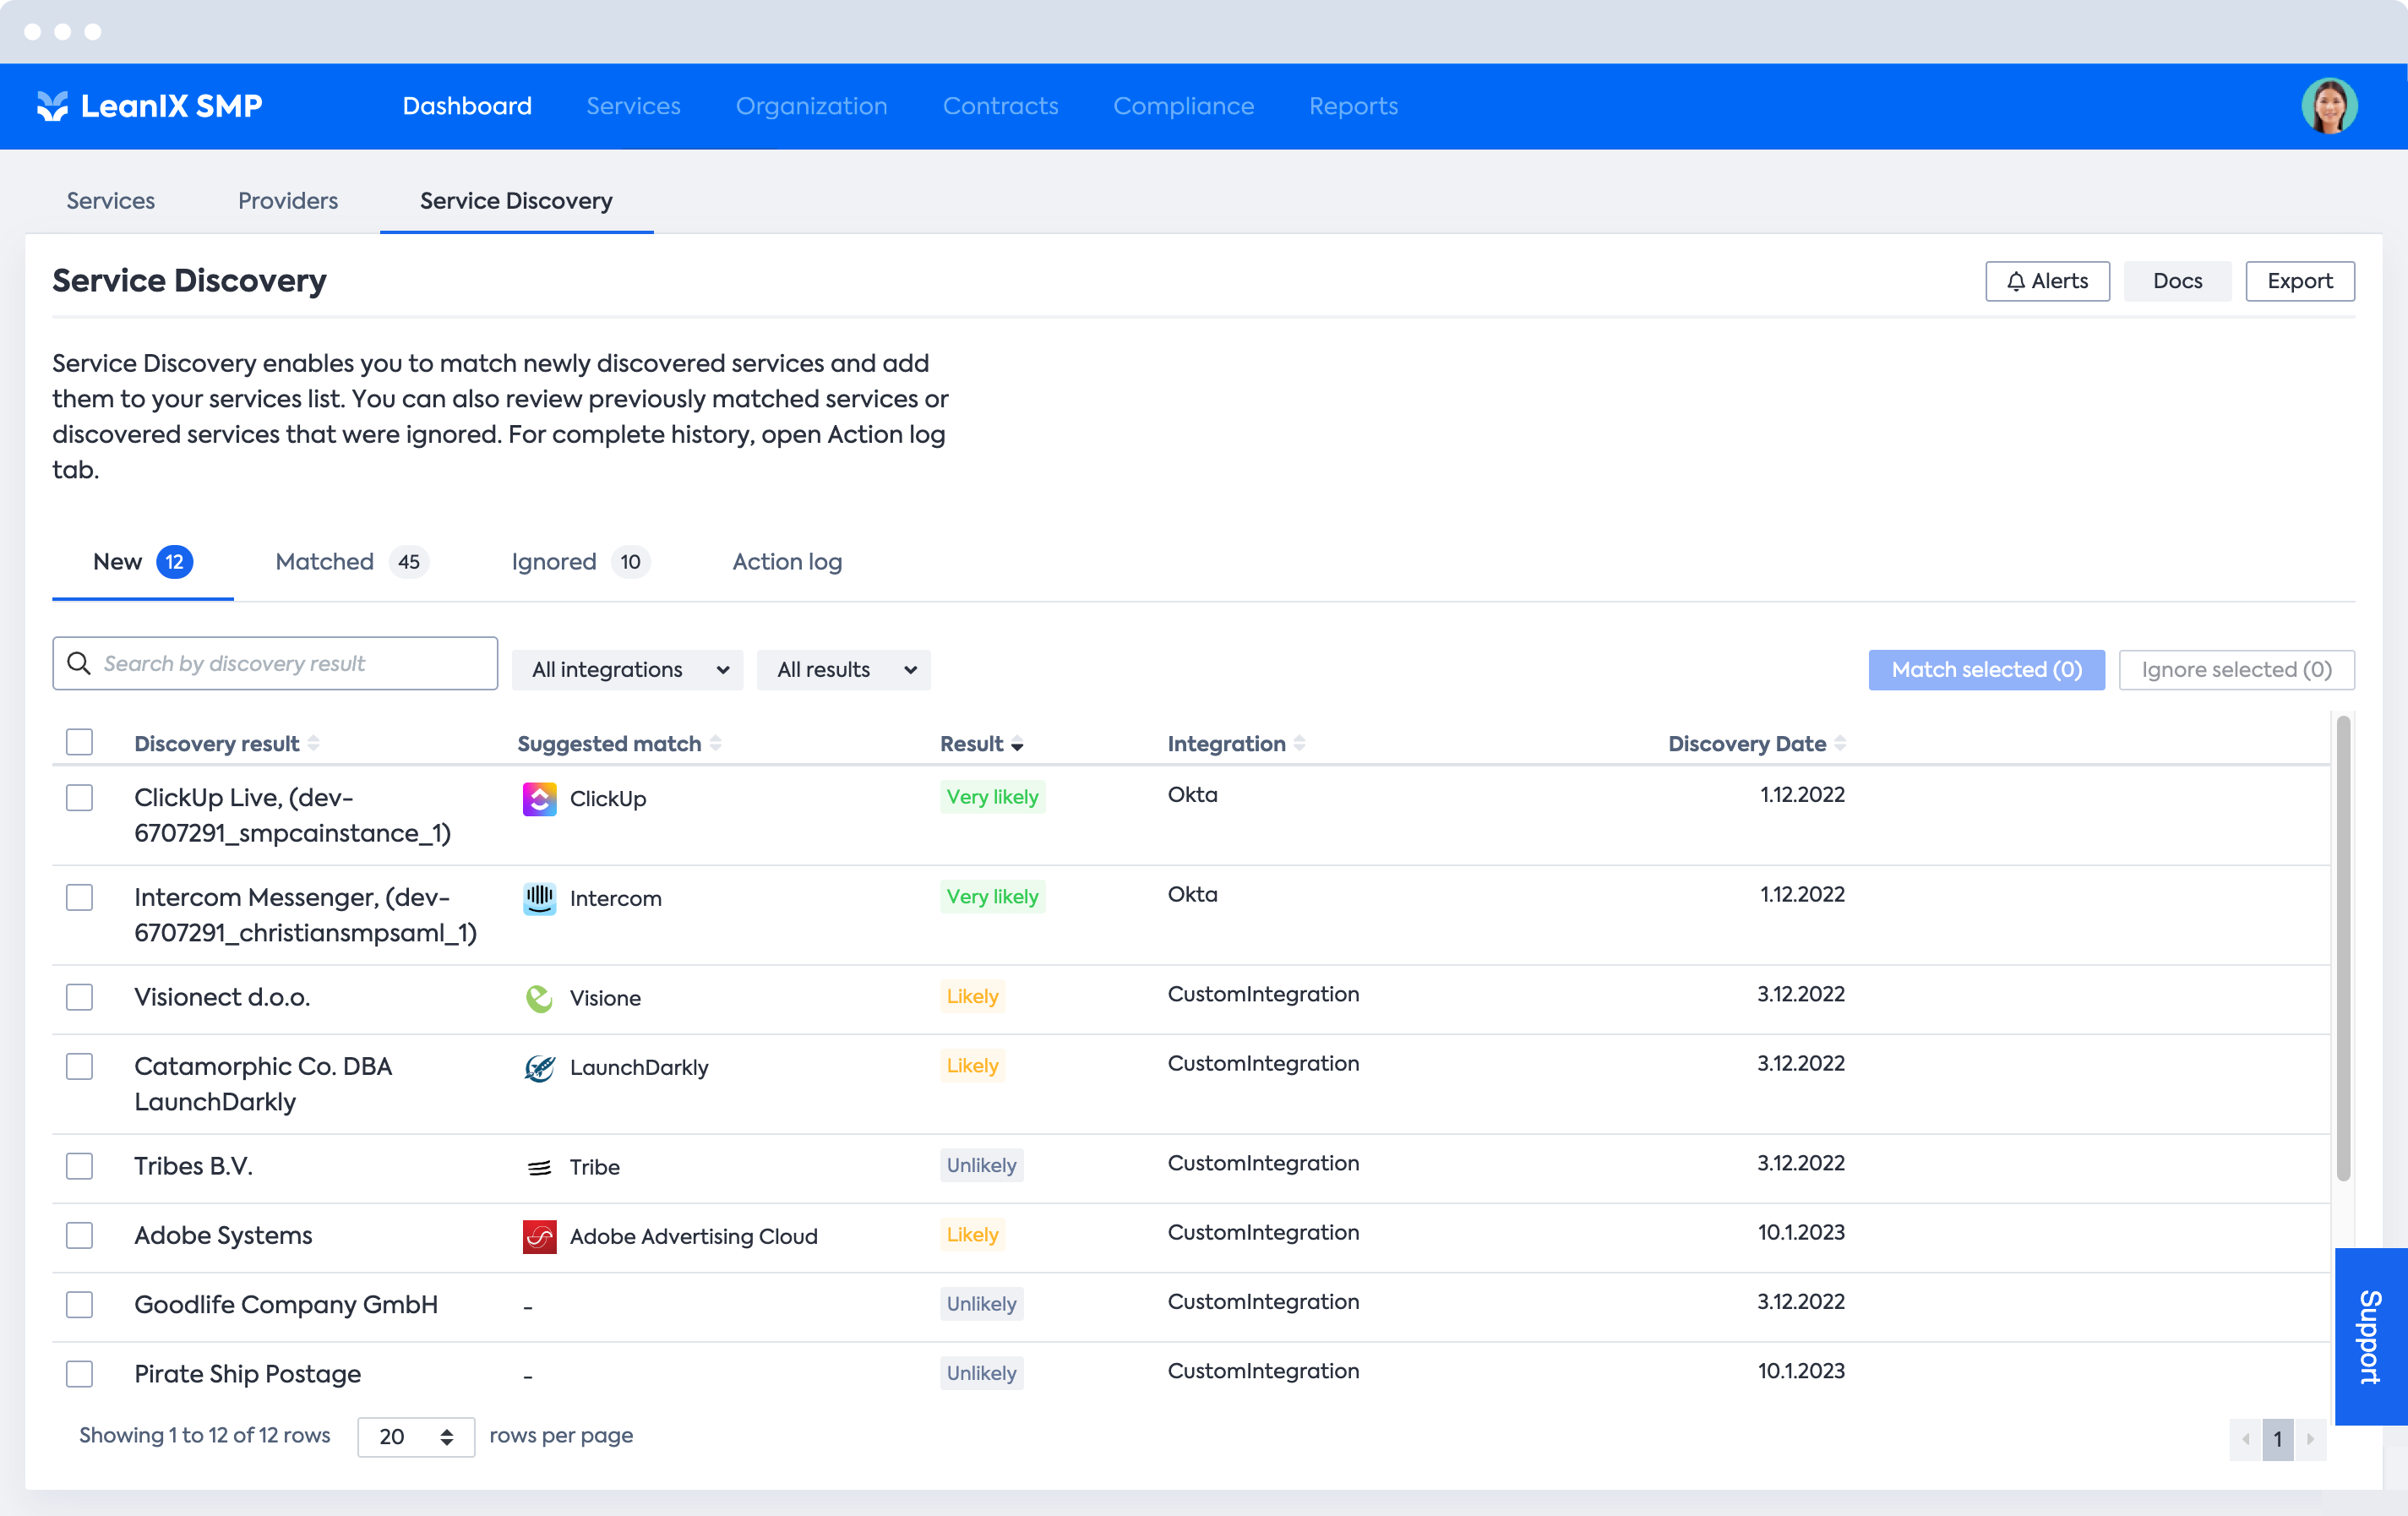Open the Reports nav item
The image size is (2408, 1516).
1353,106
